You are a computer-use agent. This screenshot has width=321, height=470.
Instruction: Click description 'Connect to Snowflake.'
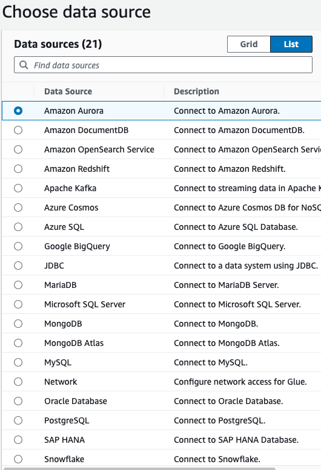tap(217, 459)
